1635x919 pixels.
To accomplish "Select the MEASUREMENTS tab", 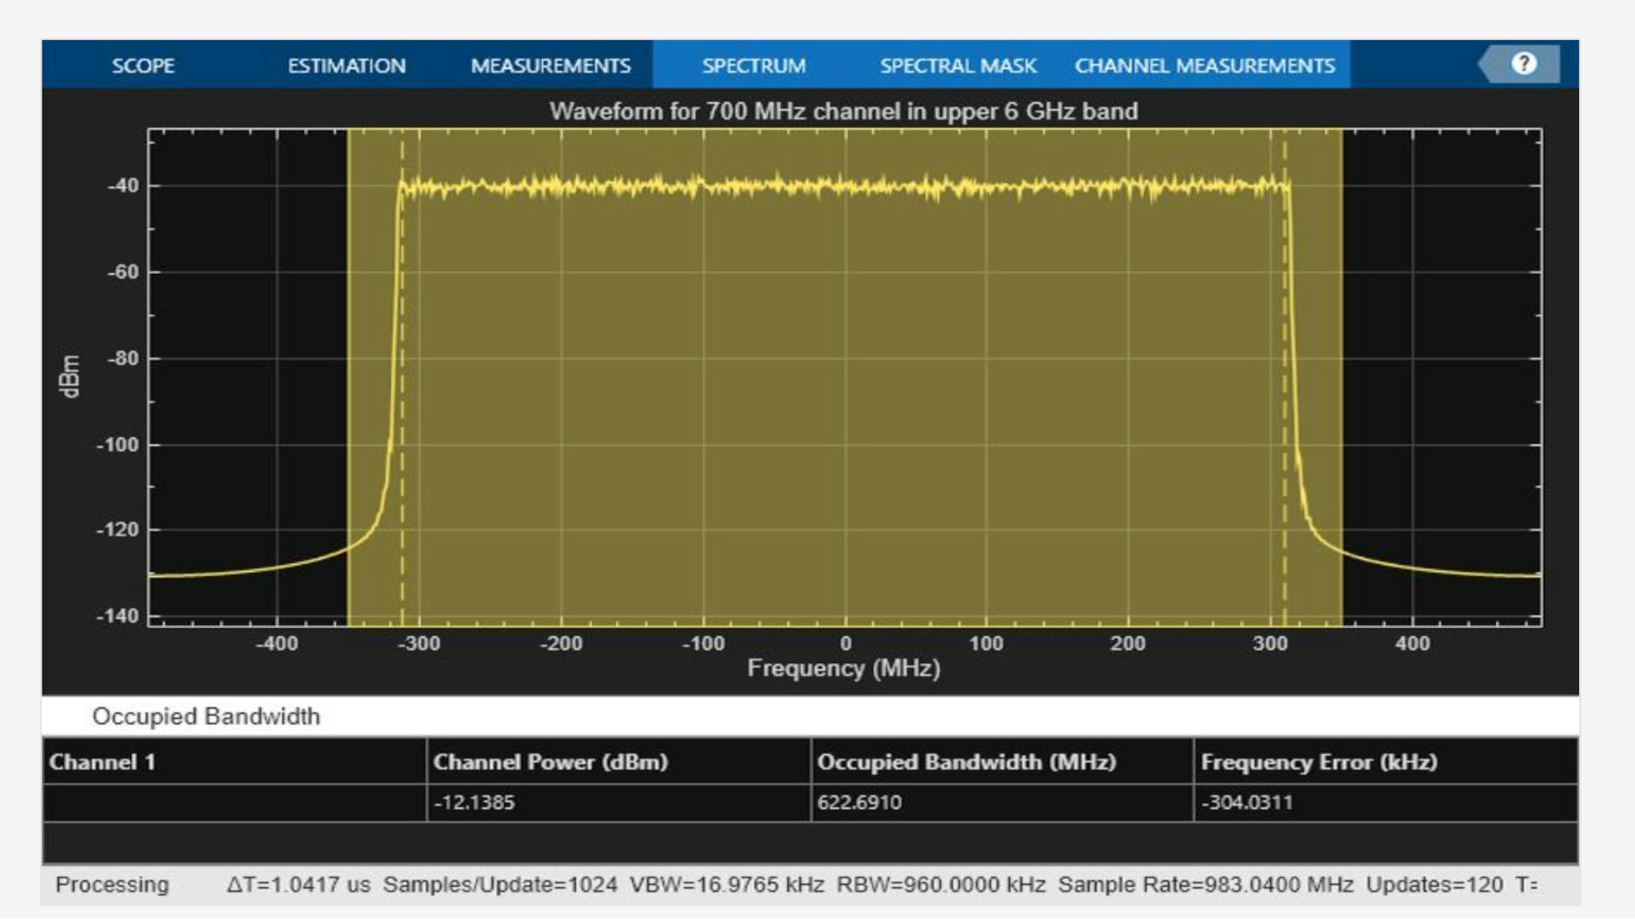I will [550, 66].
